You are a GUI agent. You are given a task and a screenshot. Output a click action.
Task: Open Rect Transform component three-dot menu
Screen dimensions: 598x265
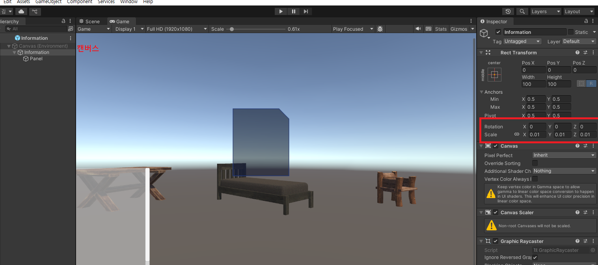pyautogui.click(x=592, y=52)
